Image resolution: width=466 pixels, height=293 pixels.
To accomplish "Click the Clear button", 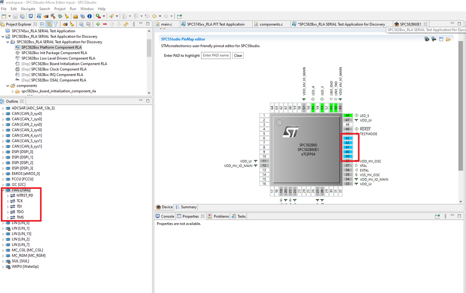I will 238,56.
